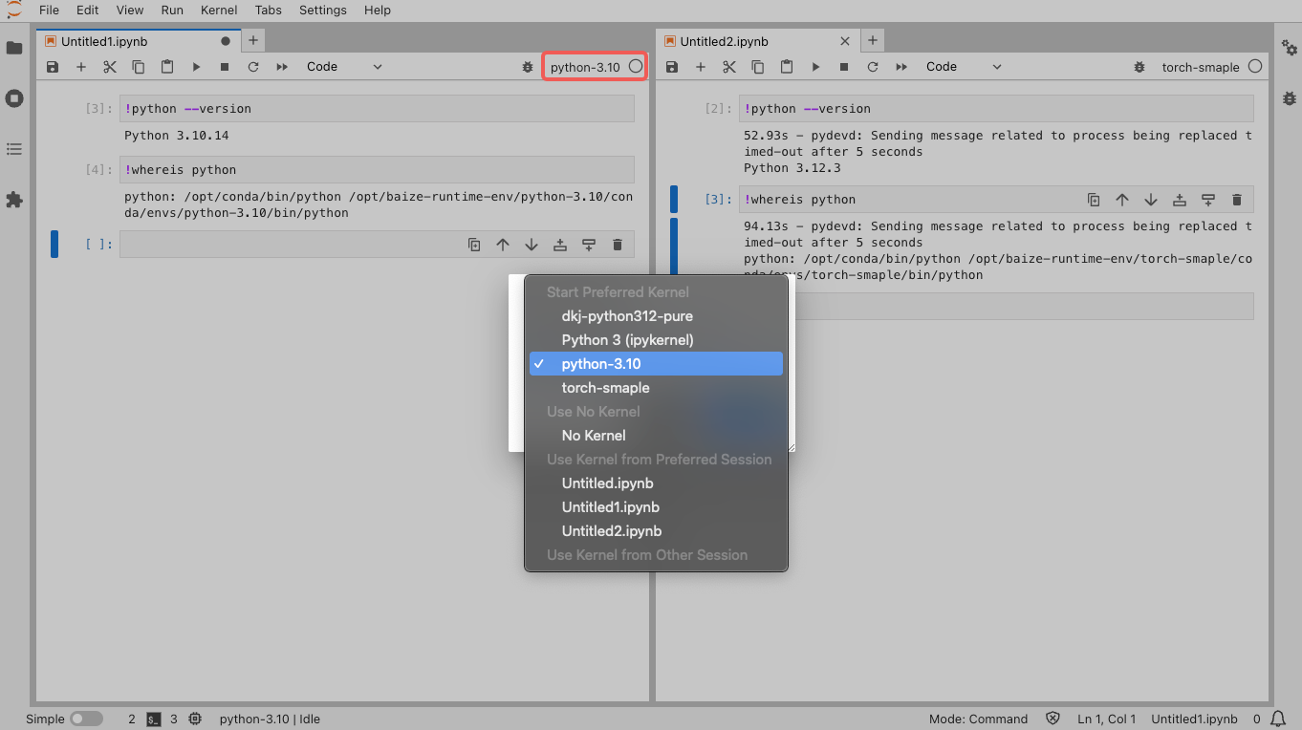Delete the active cell in Untitled2 with trash icon
This screenshot has height=730, width=1302.
click(x=1237, y=200)
